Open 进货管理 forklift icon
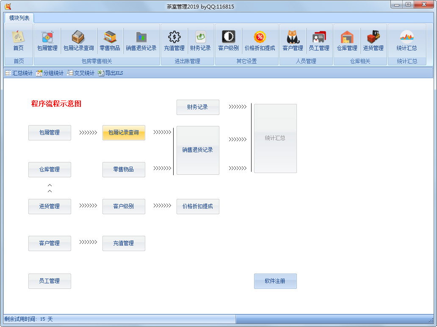Screen dimensions: 437x327 (x=373, y=41)
